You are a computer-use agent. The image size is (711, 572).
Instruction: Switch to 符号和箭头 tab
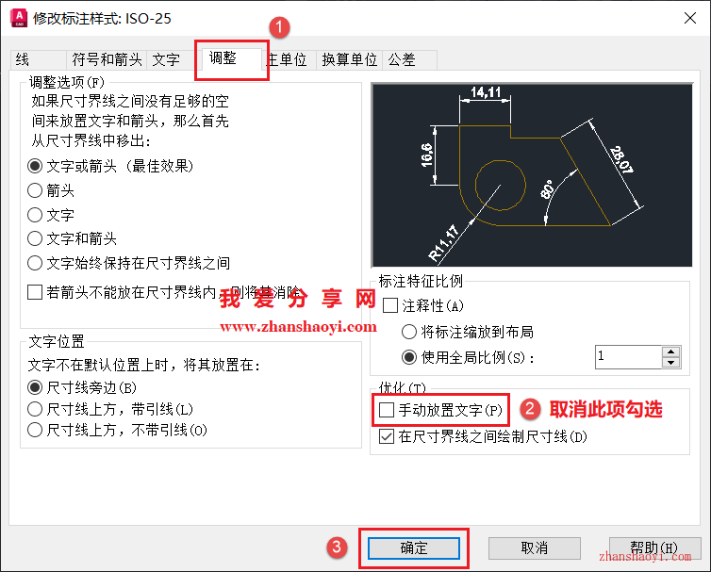tap(107, 59)
